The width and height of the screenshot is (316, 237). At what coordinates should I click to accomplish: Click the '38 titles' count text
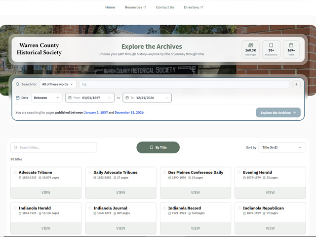point(16,159)
